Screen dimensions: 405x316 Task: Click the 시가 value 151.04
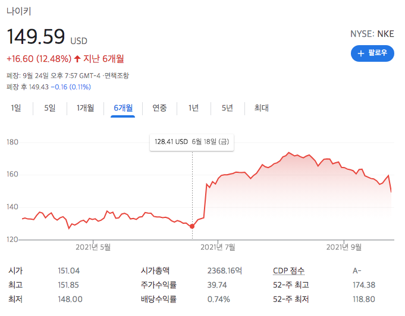pos(69,271)
